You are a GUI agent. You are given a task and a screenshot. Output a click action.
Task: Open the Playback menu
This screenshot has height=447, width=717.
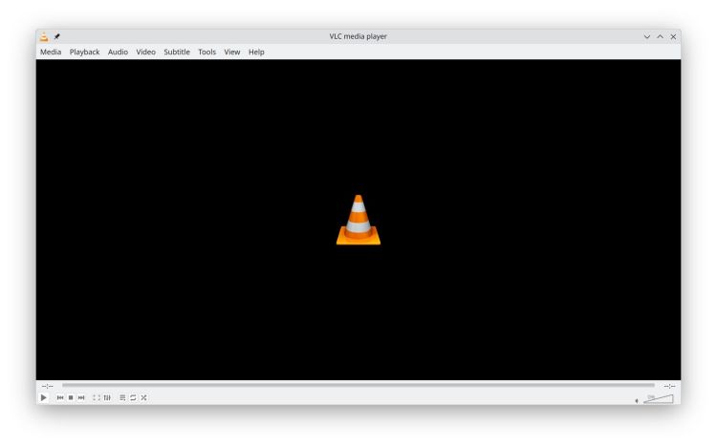pos(84,52)
